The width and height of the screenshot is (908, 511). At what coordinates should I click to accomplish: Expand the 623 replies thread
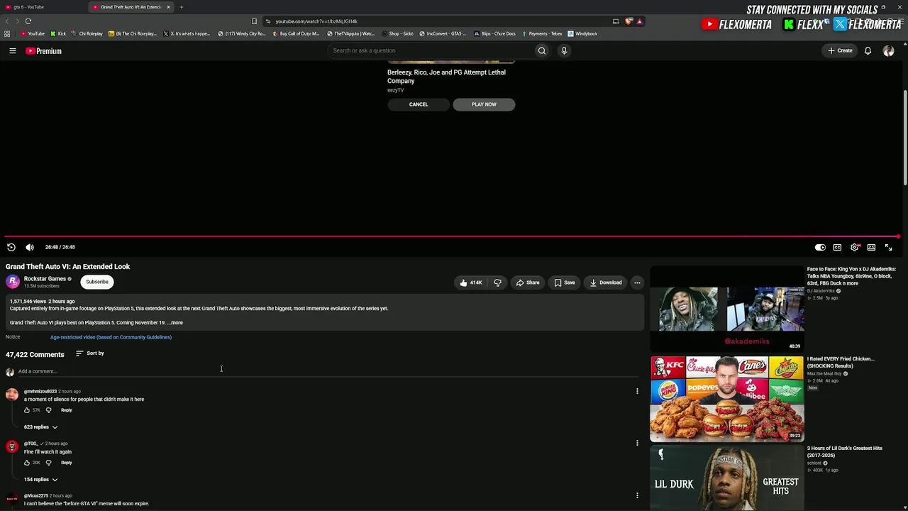[40, 427]
